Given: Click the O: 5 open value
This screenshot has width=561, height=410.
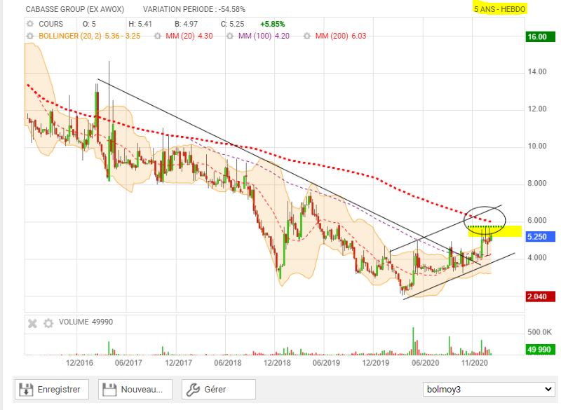Looking at the screenshot, I should [89, 24].
